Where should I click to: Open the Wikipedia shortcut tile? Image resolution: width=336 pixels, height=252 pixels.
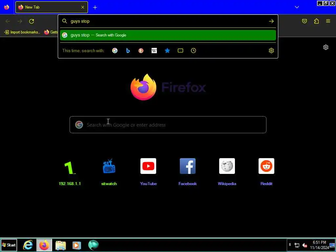tap(227, 172)
